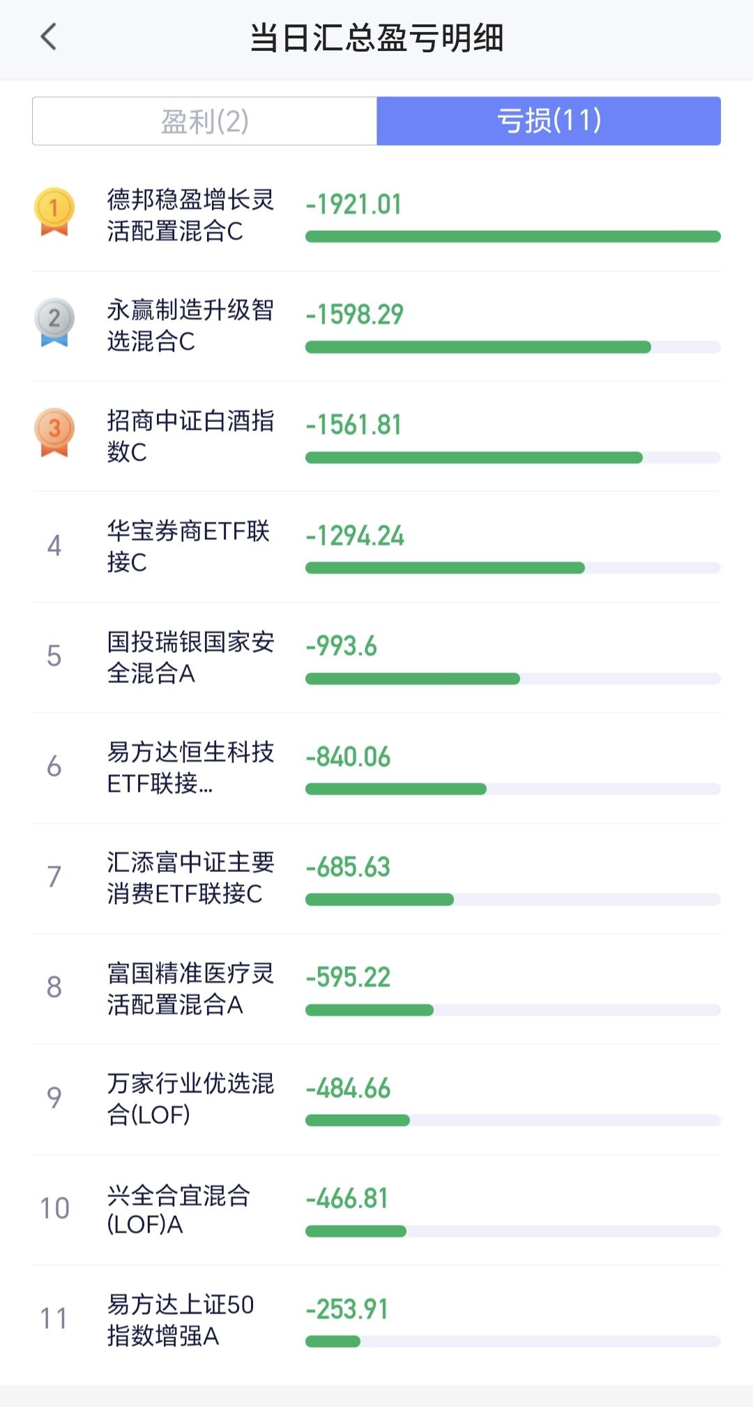Tap the -1294.24 loss amount
This screenshot has width=753, height=1407.
click(x=354, y=536)
